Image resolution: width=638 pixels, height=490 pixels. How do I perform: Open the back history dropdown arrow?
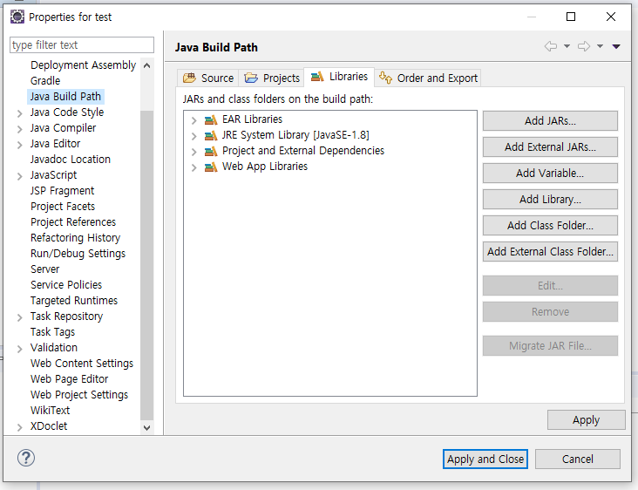click(x=567, y=46)
